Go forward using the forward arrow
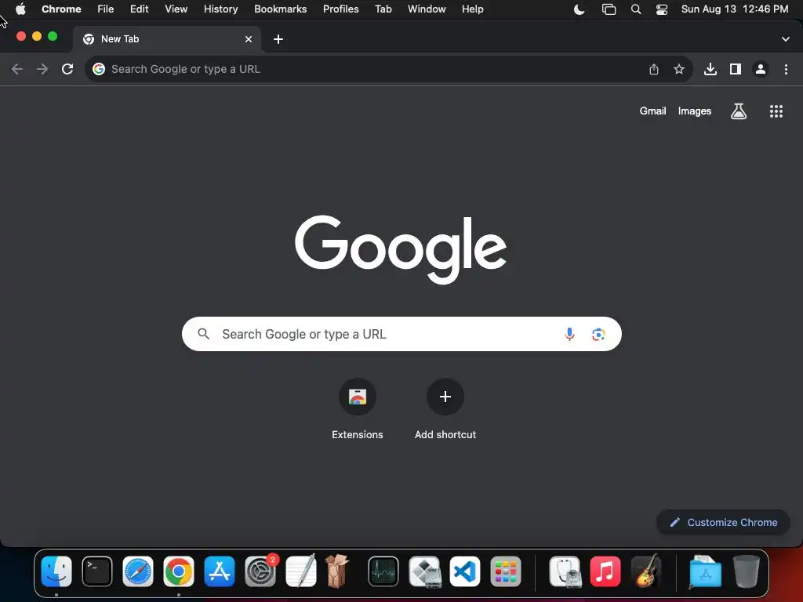This screenshot has width=803, height=602. pos(42,69)
